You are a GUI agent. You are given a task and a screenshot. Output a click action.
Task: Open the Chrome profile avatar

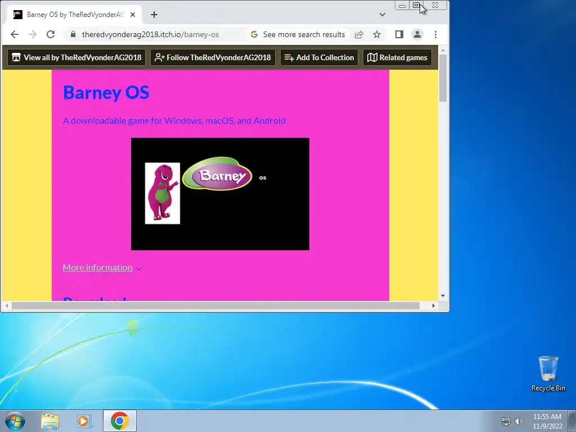pyautogui.click(x=417, y=34)
